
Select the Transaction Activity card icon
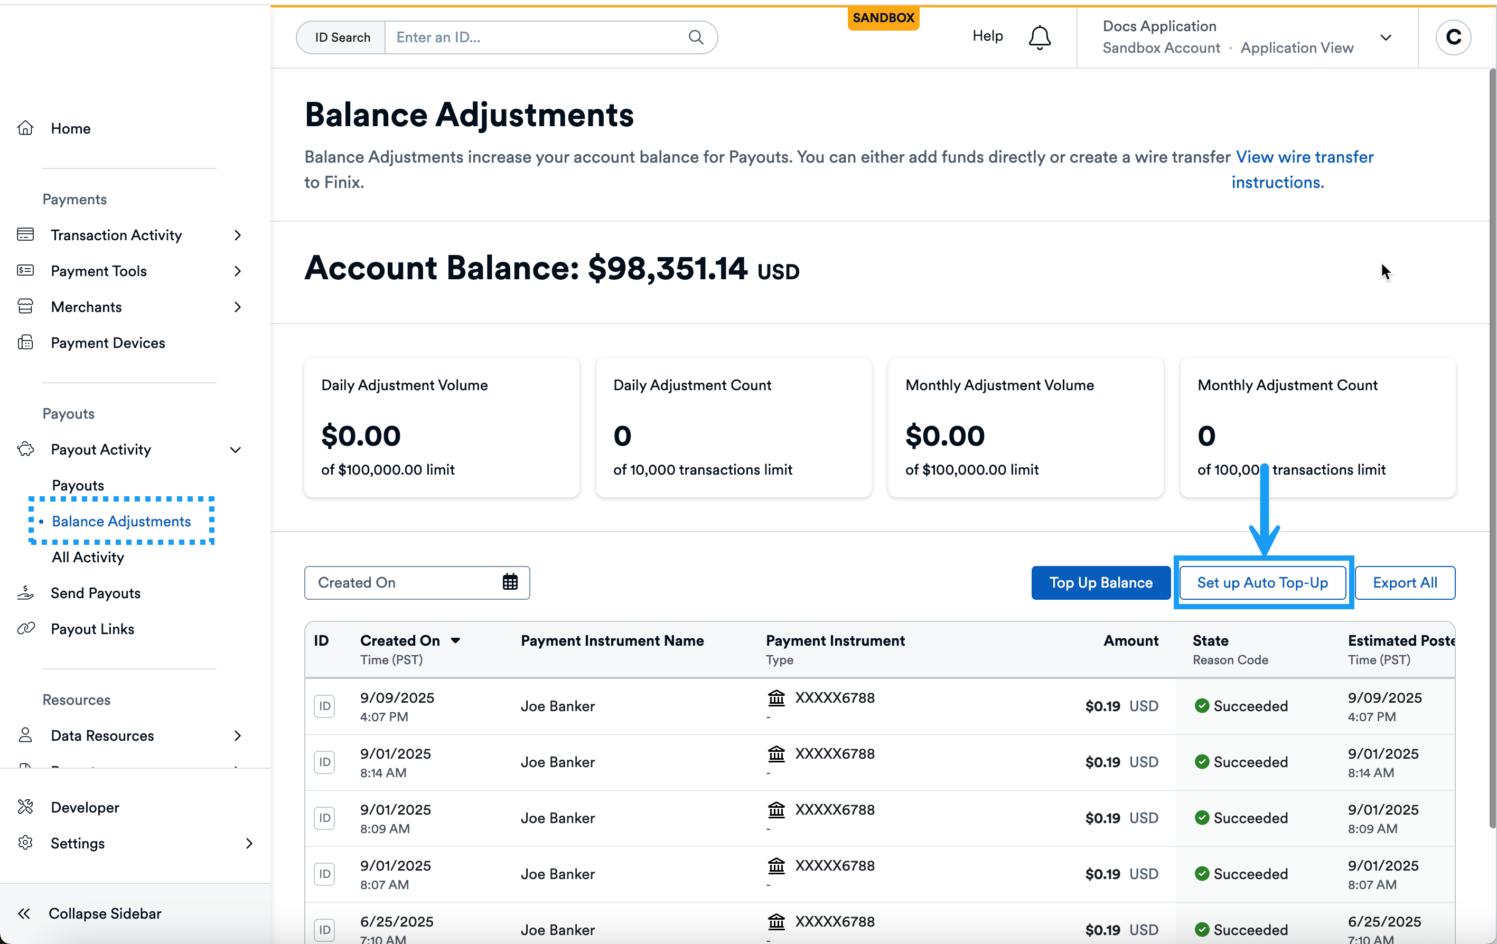click(x=25, y=234)
